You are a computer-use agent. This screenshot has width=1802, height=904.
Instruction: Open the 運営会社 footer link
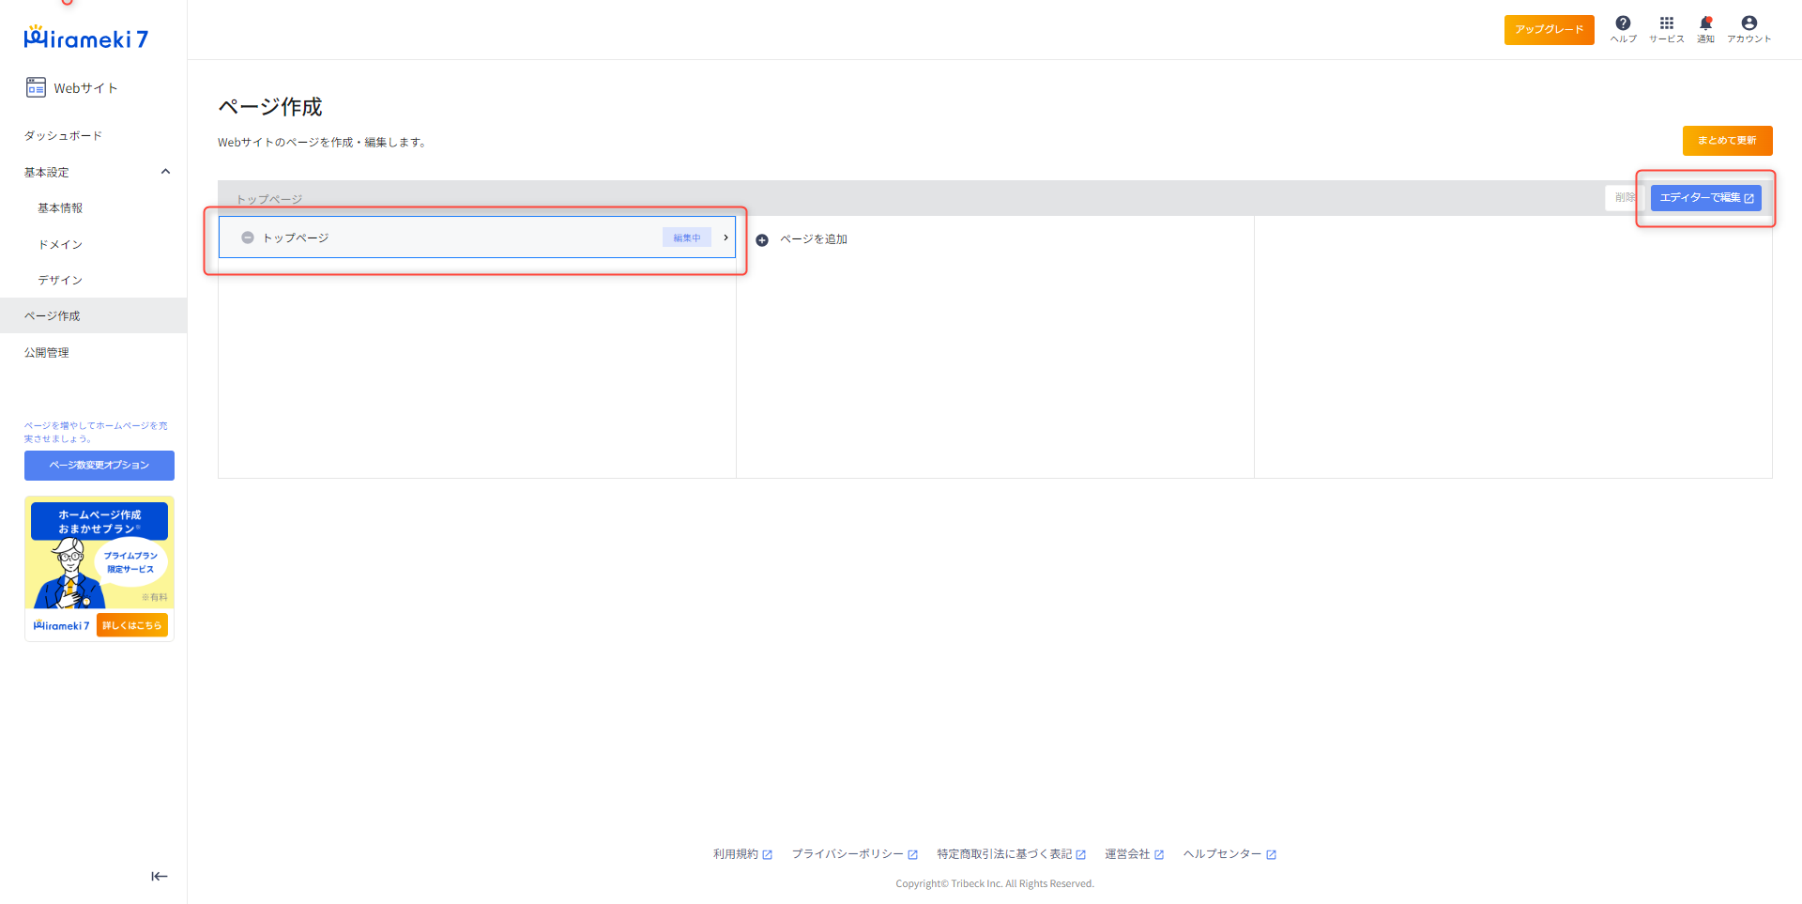1134,854
